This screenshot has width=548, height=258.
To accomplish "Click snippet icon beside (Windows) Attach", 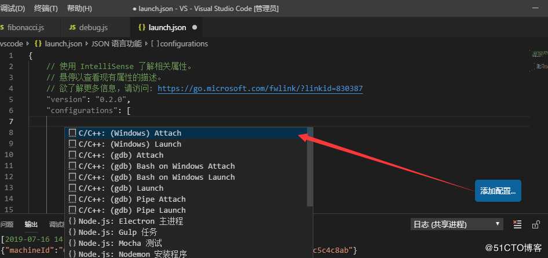I will click(72, 133).
